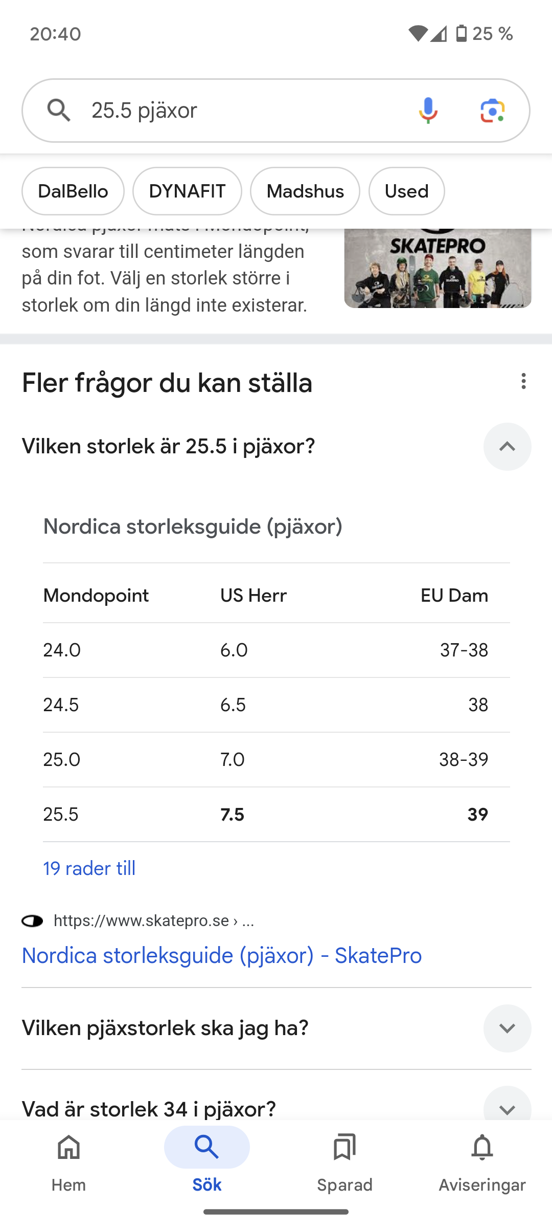Open the SkatePro team thumbnail image
Viewport: 552px width, 1228px height.
click(x=438, y=269)
